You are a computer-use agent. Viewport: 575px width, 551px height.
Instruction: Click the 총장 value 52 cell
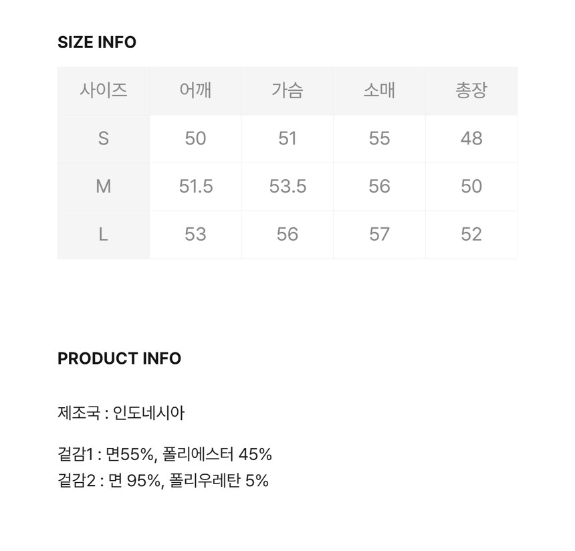click(471, 234)
